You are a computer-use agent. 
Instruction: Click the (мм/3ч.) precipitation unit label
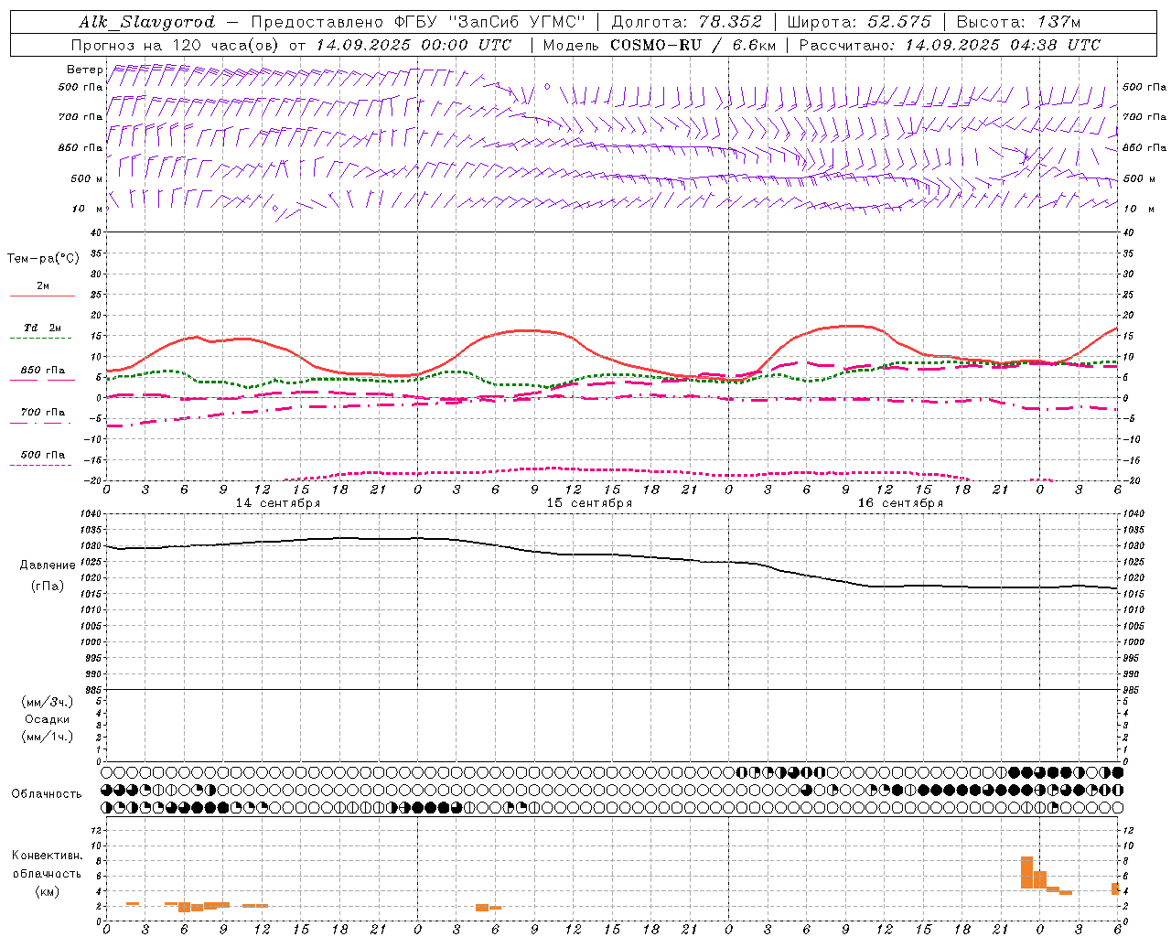[x=48, y=702]
